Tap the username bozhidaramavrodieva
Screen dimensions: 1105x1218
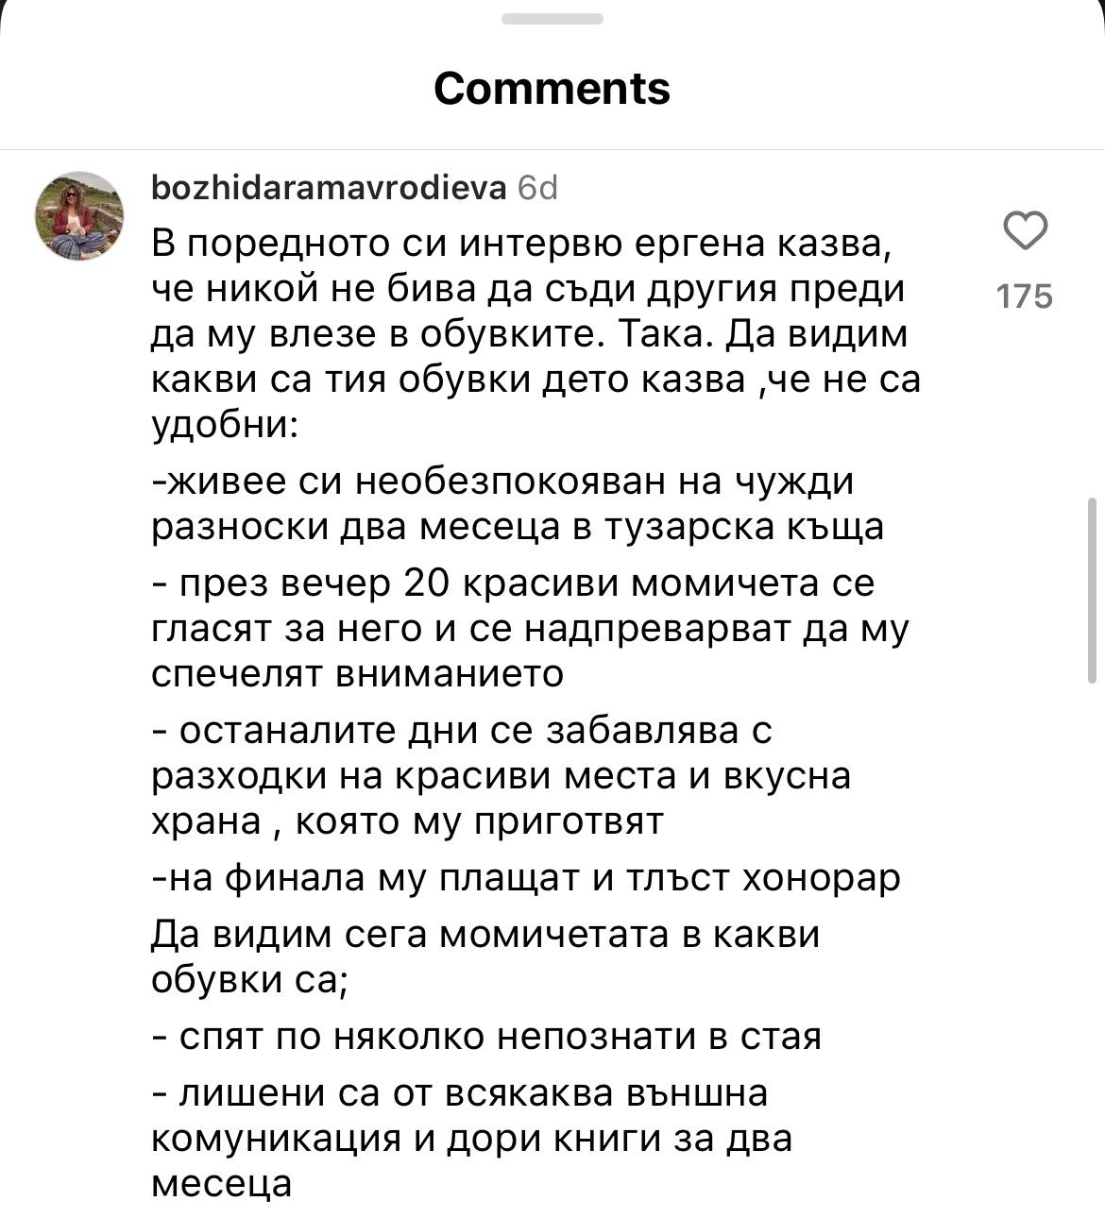[x=330, y=189]
